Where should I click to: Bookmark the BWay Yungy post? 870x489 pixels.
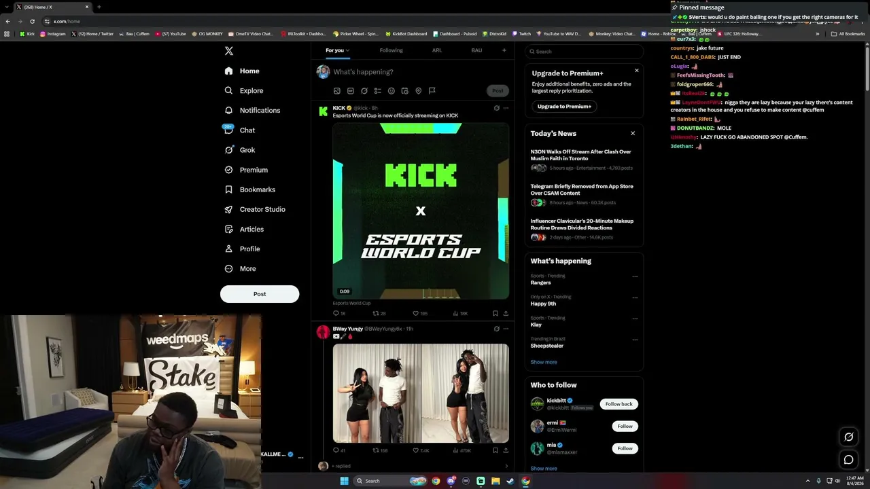[495, 450]
